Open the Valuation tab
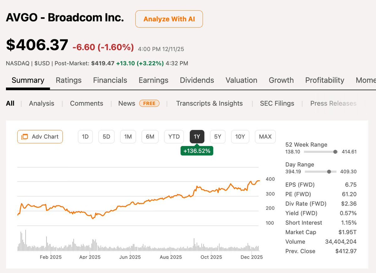The height and width of the screenshot is (273, 376). (241, 80)
